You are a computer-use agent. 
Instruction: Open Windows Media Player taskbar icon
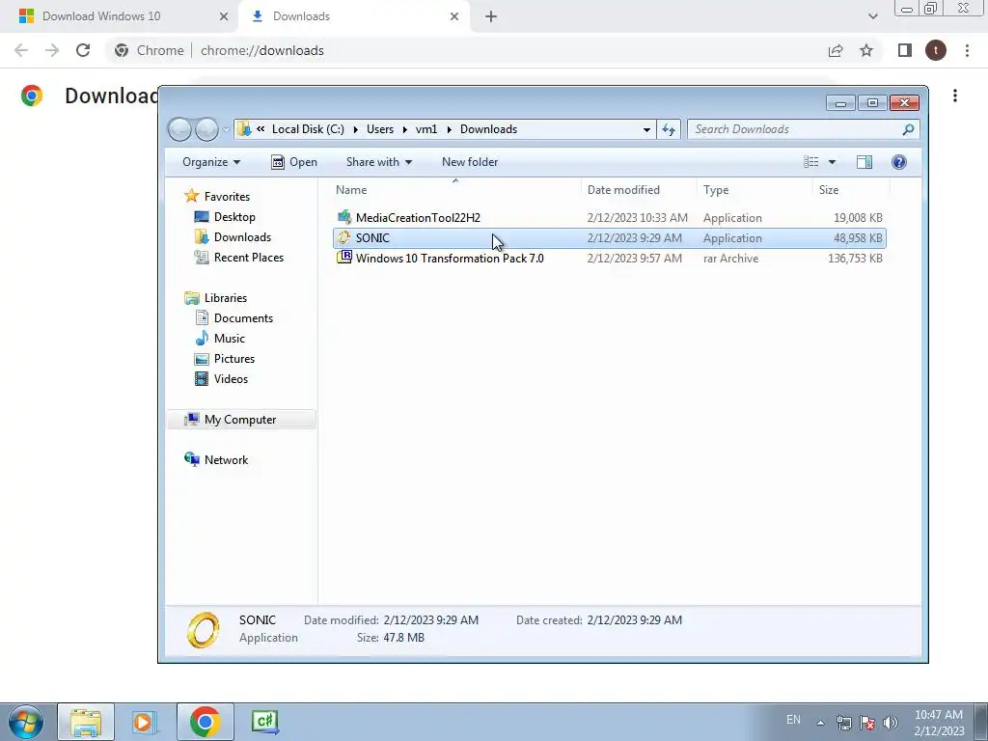[x=144, y=722]
